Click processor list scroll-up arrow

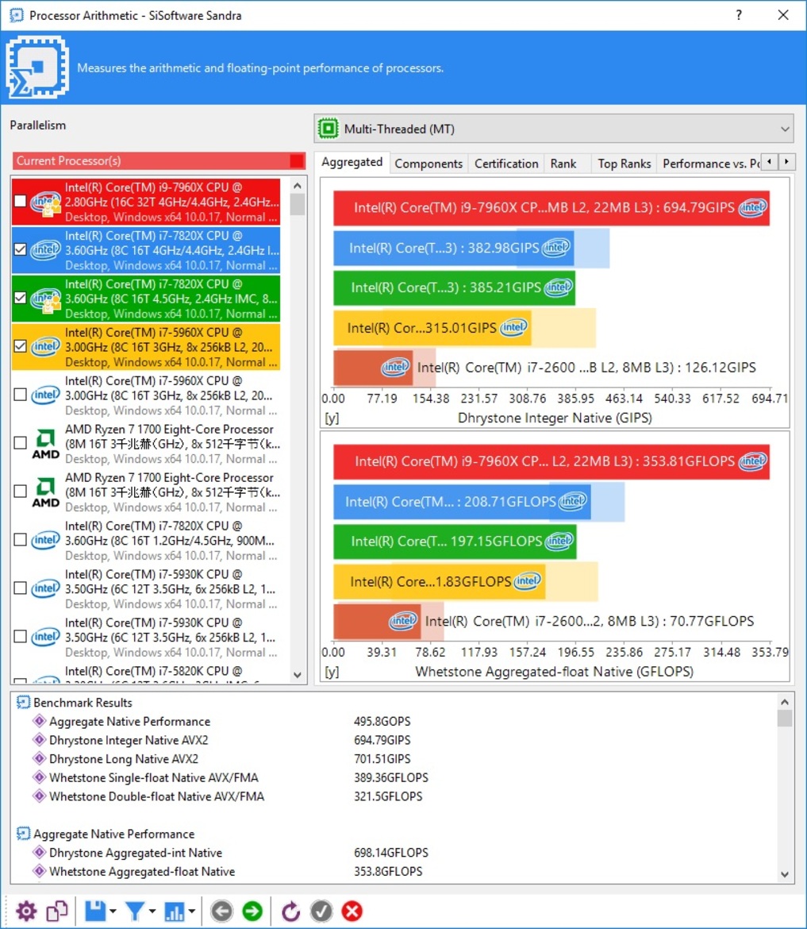(x=298, y=186)
